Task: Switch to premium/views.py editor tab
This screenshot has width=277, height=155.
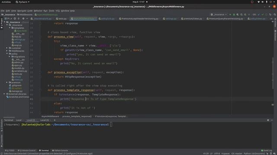Action: point(192,19)
